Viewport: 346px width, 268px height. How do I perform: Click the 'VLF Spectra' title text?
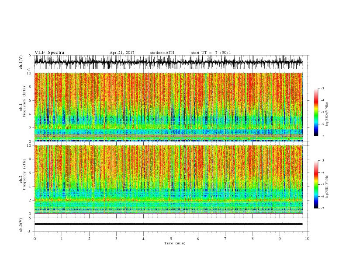coord(49,53)
